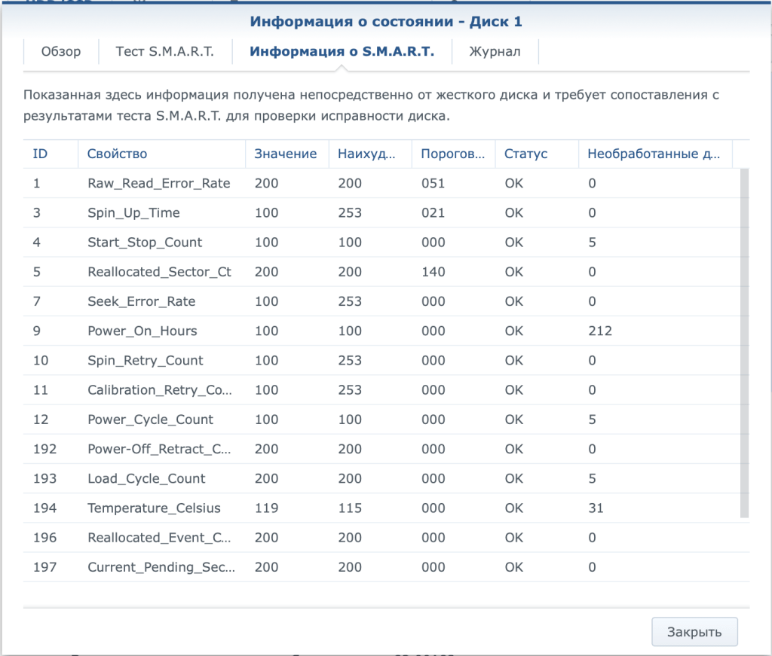Select the Информация о S.M.A.R.T. tab
Screen dimensions: 772x656
[342, 52]
